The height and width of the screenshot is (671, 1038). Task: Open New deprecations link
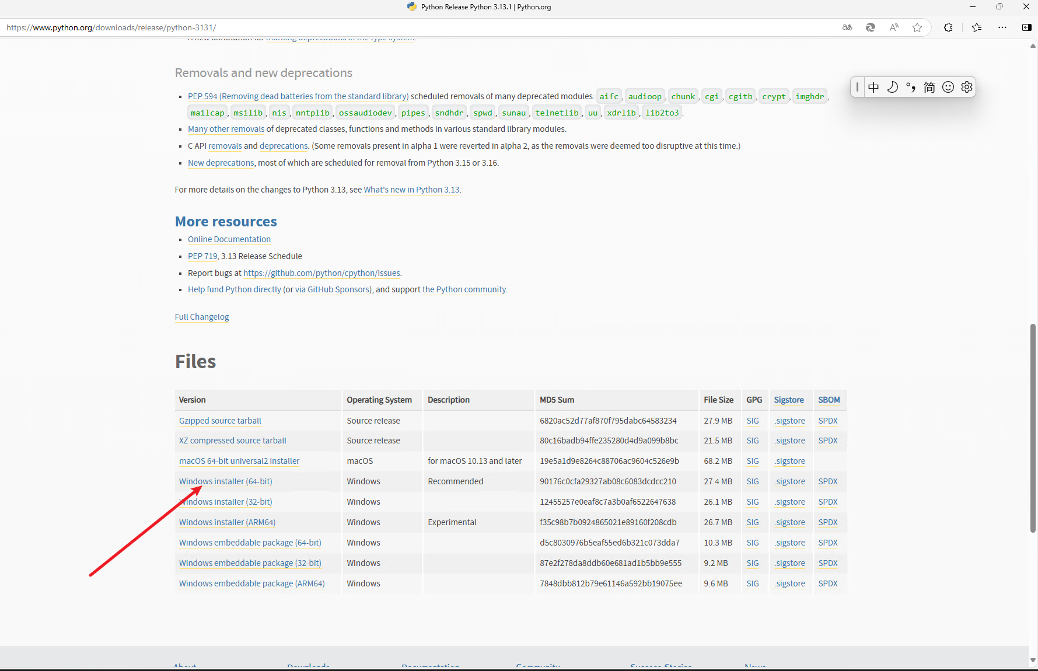click(221, 163)
